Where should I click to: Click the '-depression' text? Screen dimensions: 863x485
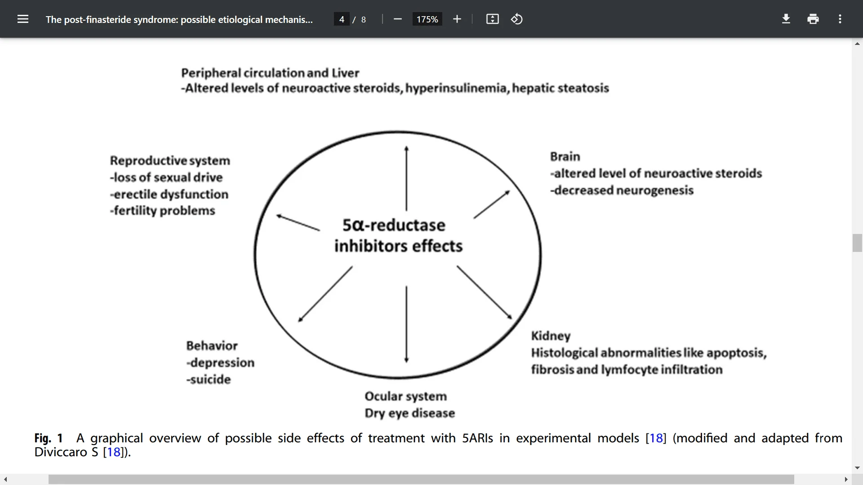[x=220, y=362]
